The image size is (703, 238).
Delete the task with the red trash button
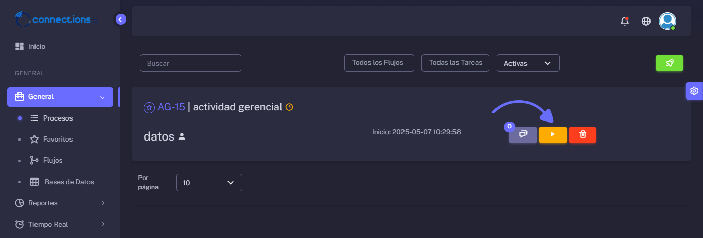583,134
